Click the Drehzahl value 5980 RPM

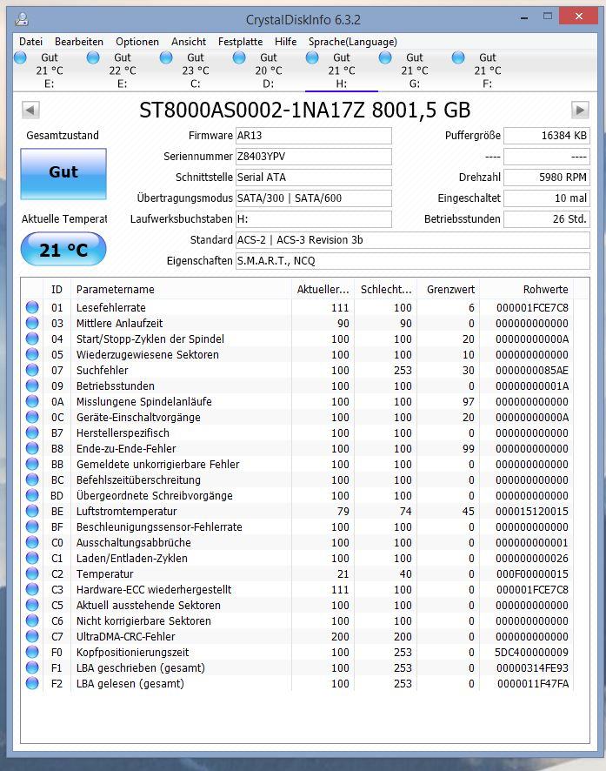pos(547,177)
